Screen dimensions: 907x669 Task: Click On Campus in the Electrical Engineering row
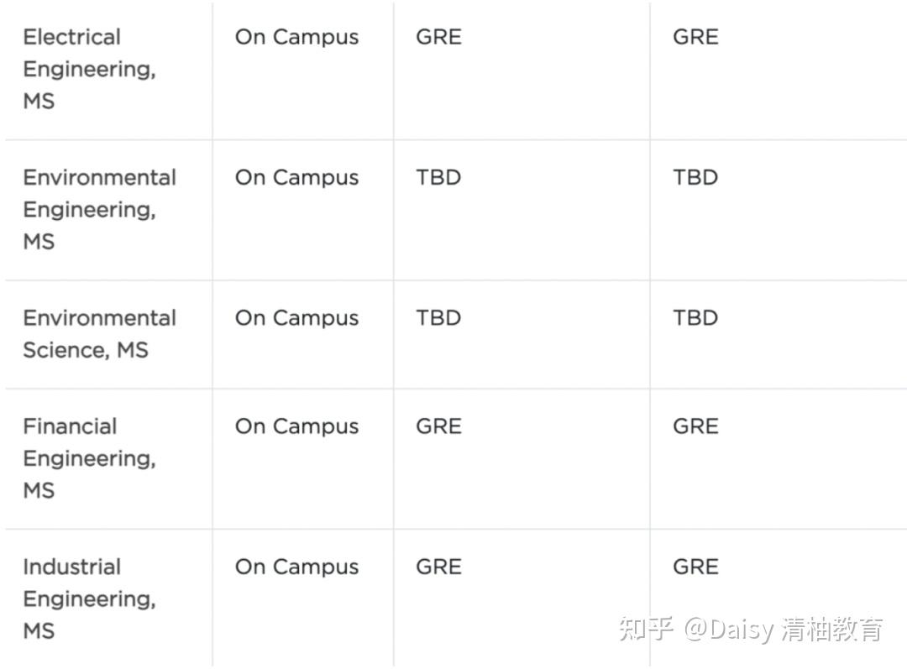click(x=296, y=37)
